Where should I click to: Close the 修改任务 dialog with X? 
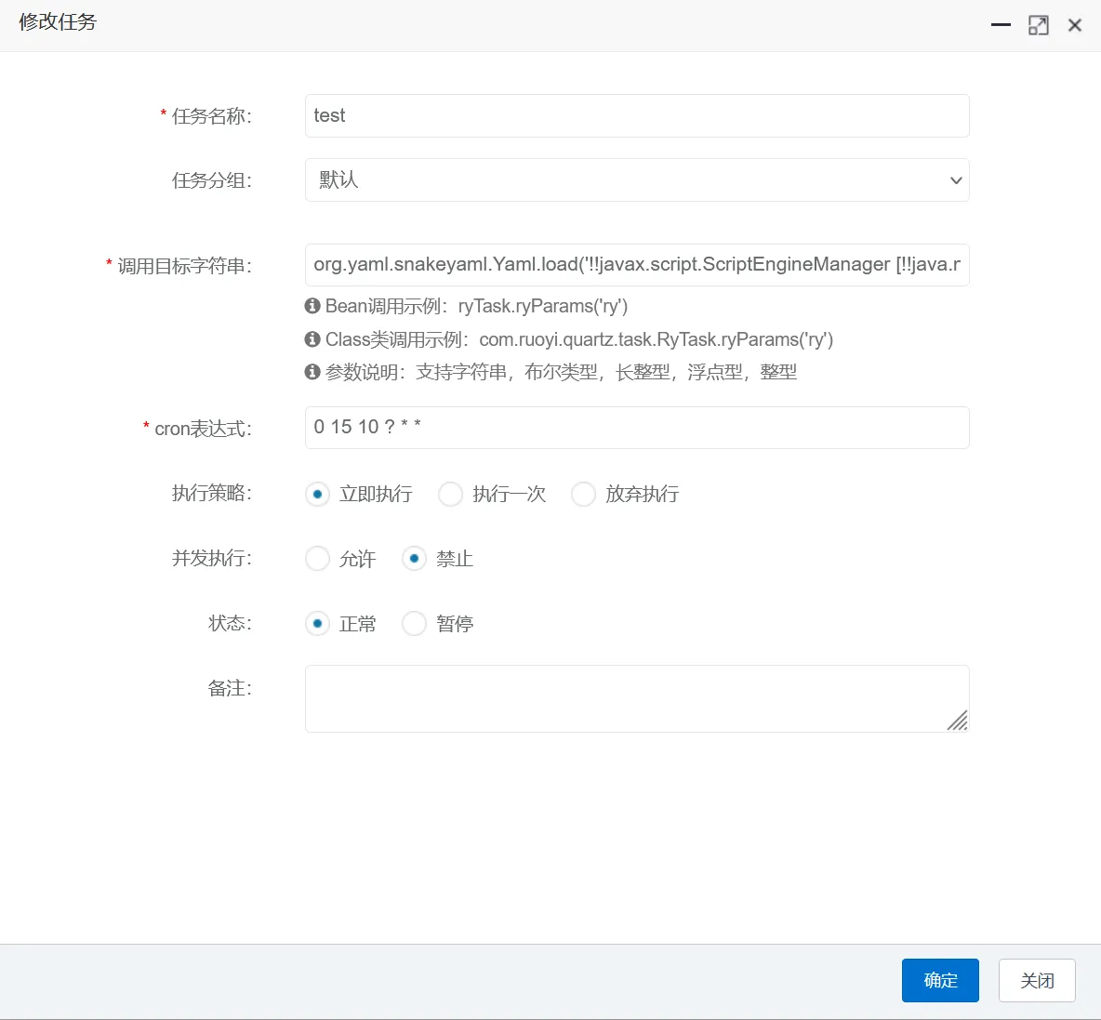tap(1074, 25)
